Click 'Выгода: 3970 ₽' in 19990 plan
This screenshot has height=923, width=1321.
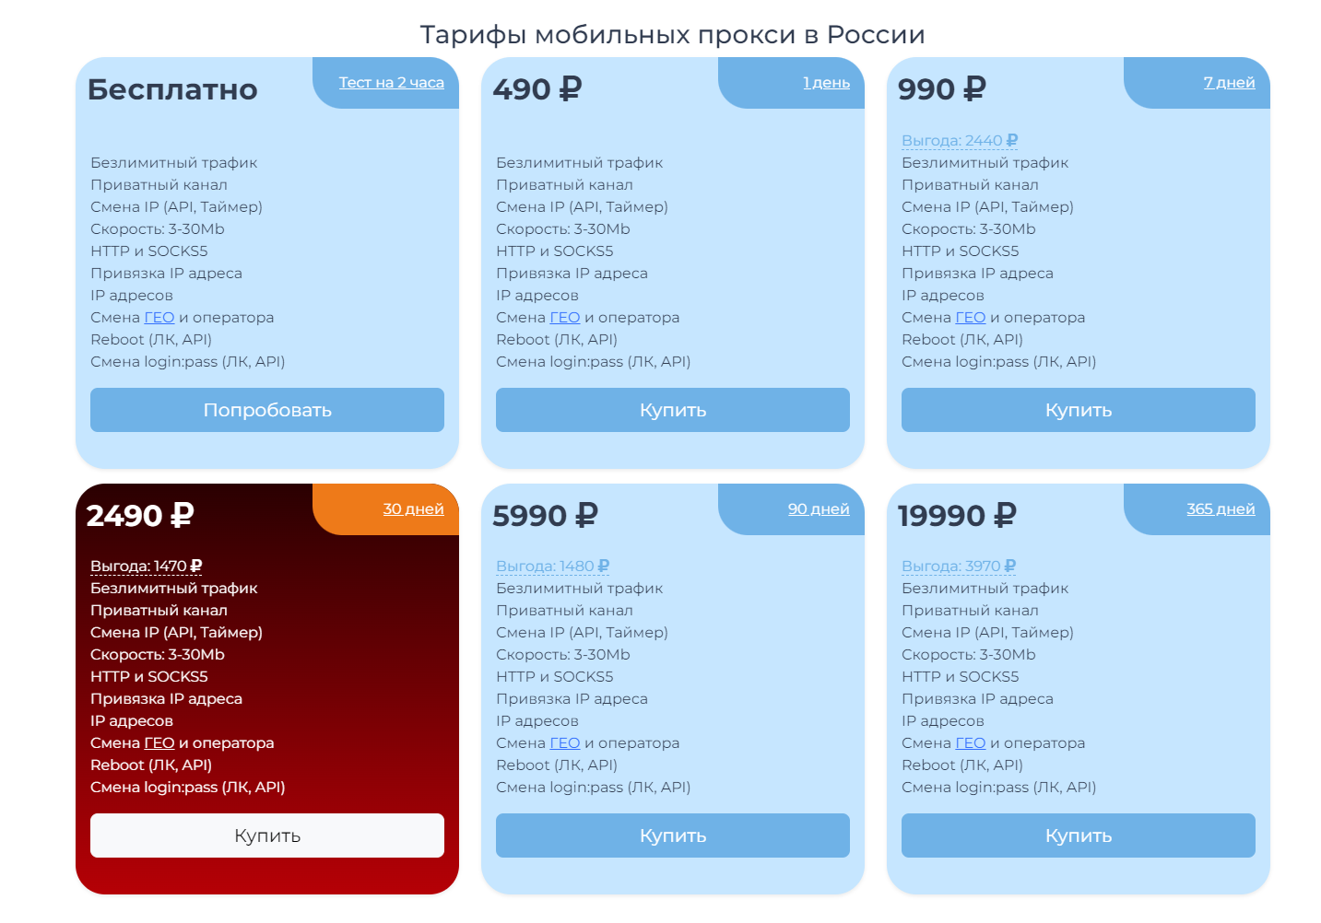pos(959,566)
